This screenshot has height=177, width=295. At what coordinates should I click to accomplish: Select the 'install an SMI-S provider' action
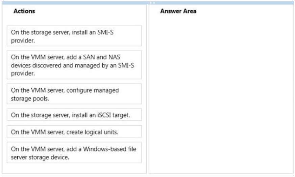pyautogui.click(x=74, y=36)
